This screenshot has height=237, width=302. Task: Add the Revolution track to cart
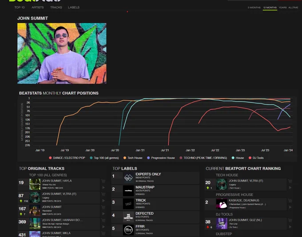103,207
